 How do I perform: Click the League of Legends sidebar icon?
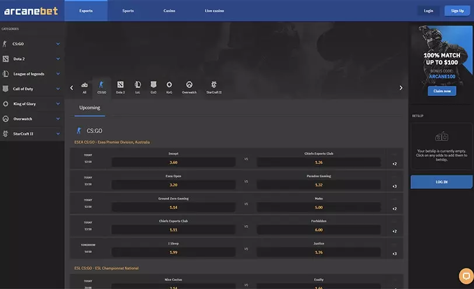(5, 73)
